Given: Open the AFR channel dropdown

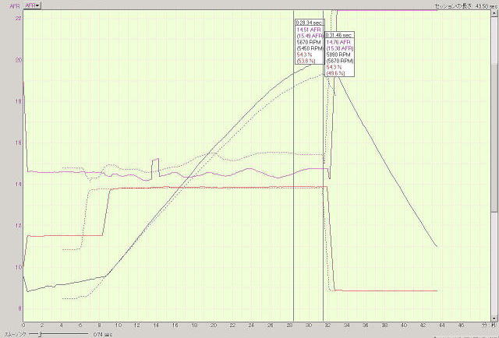Looking at the screenshot, I should click(x=33, y=5).
